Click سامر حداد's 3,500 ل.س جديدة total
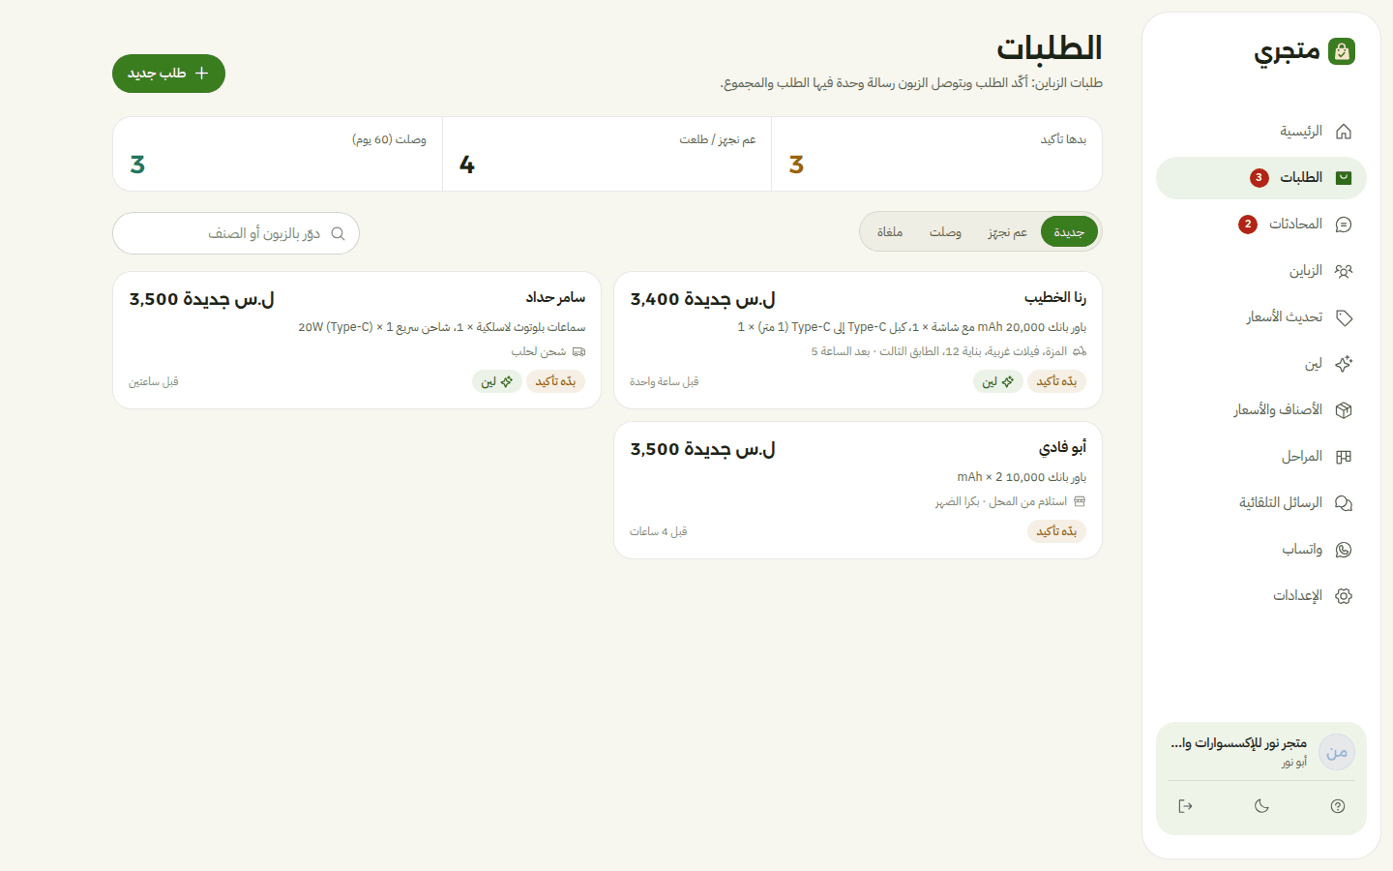Image resolution: width=1393 pixels, height=871 pixels. 202,300
